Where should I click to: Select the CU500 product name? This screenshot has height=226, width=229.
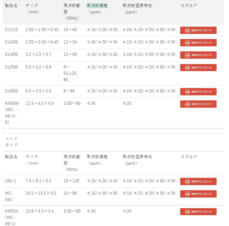(x=11, y=67)
